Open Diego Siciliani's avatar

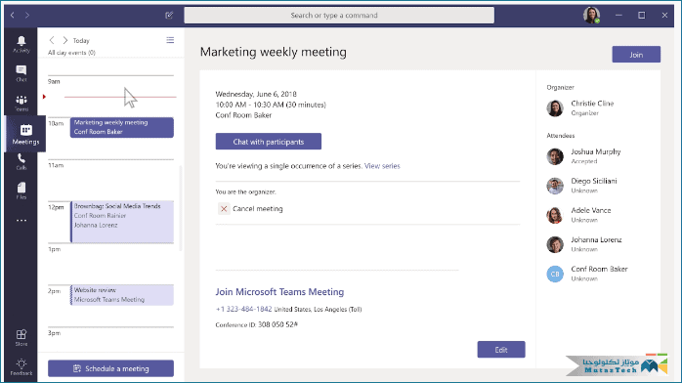[555, 186]
